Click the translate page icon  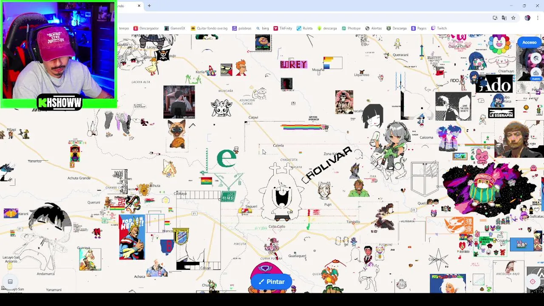pyautogui.click(x=504, y=18)
